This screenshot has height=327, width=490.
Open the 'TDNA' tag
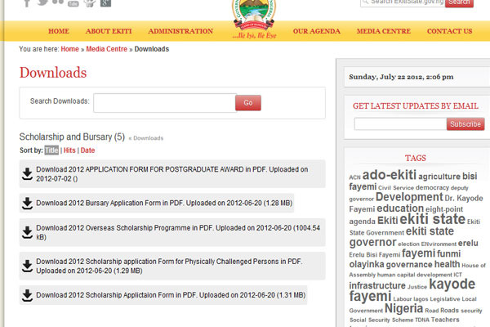[x=422, y=320]
